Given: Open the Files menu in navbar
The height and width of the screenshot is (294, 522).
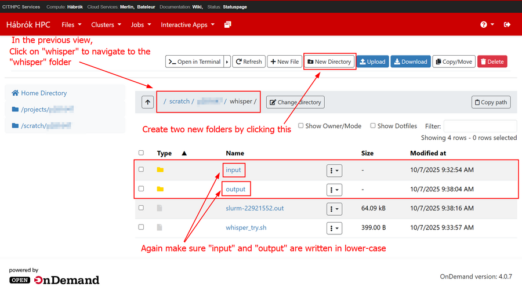Looking at the screenshot, I should 71,25.
